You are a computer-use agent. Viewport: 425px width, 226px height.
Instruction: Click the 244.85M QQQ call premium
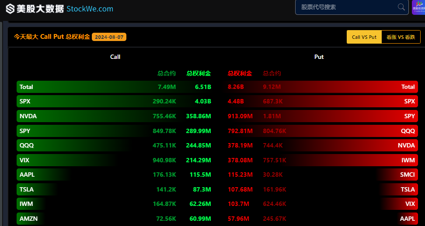click(199, 145)
